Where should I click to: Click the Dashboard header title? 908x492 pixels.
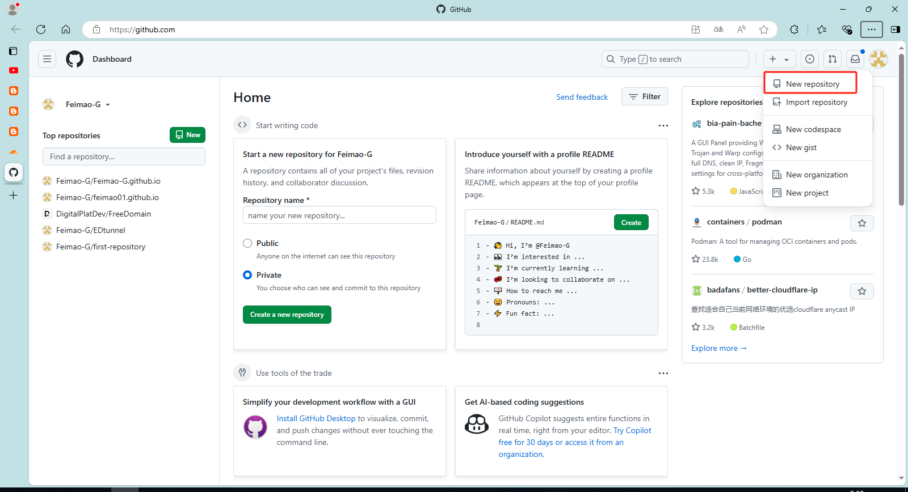click(x=112, y=59)
